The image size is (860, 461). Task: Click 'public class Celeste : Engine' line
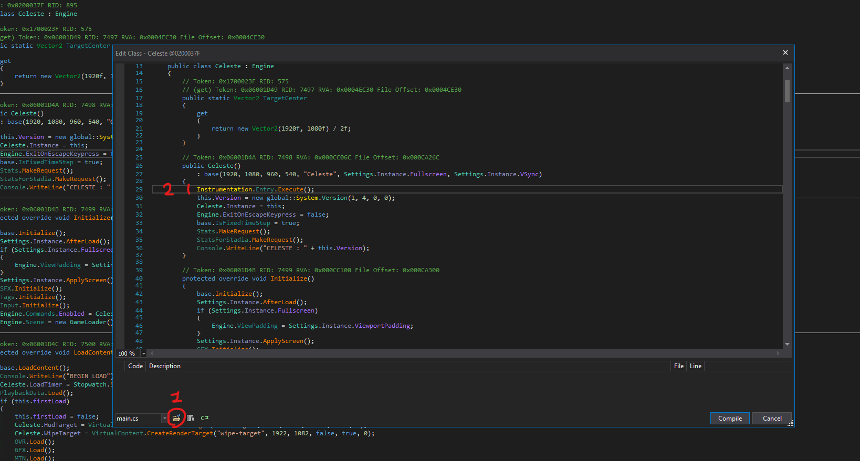coord(221,66)
